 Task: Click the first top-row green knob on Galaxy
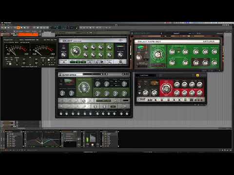click(x=85, y=48)
